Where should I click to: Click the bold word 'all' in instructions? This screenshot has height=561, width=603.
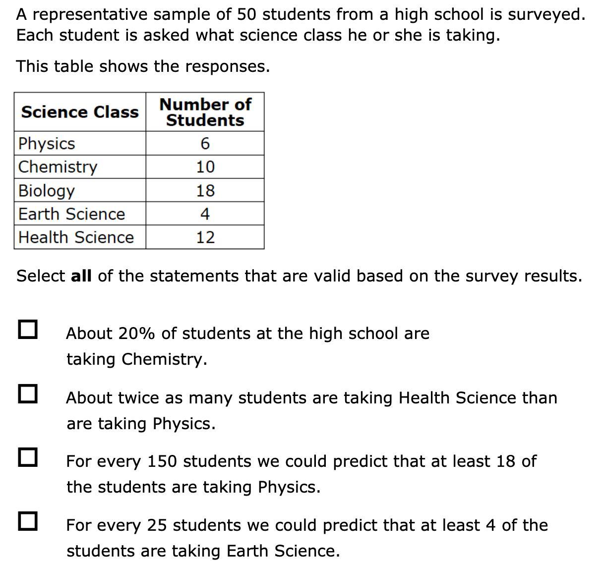pyautogui.click(x=81, y=276)
